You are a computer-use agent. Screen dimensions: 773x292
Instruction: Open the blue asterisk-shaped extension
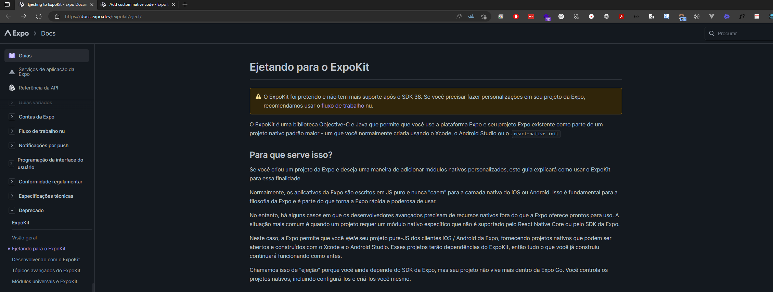click(727, 16)
